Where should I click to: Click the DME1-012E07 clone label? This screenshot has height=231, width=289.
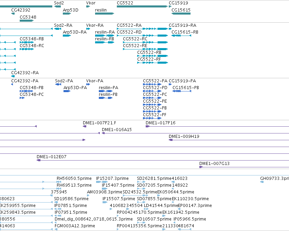[51, 157]
